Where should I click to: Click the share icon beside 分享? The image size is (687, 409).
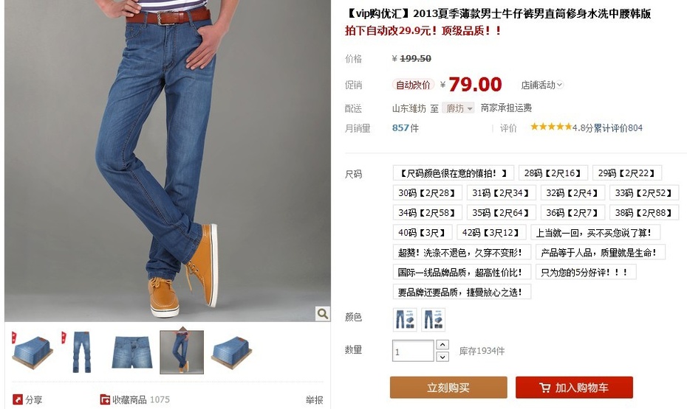tap(18, 399)
